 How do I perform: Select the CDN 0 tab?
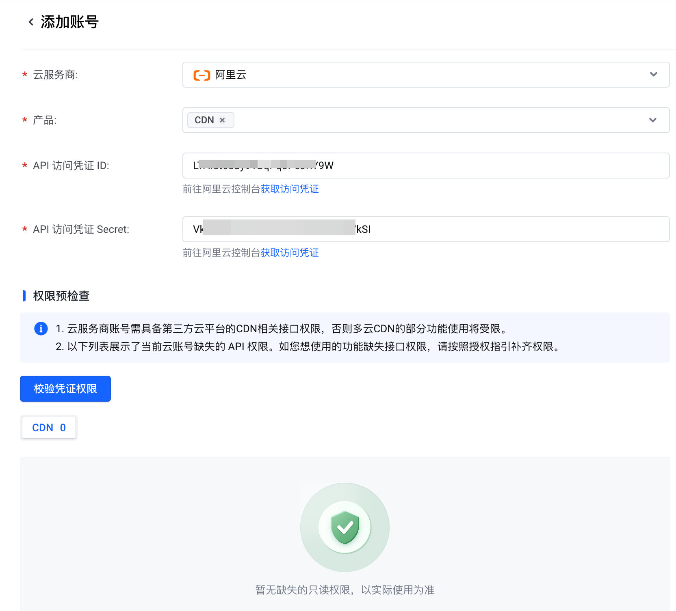coord(49,428)
